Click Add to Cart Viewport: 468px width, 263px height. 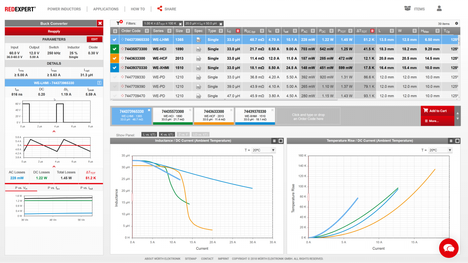(438, 111)
